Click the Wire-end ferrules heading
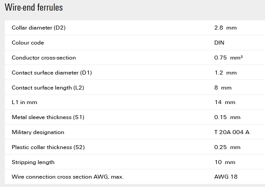Image resolution: width=265 pixels, height=187 pixels. click(x=34, y=8)
